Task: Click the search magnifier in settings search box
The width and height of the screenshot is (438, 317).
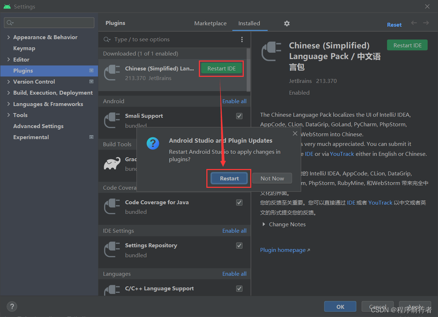Action: (10, 23)
